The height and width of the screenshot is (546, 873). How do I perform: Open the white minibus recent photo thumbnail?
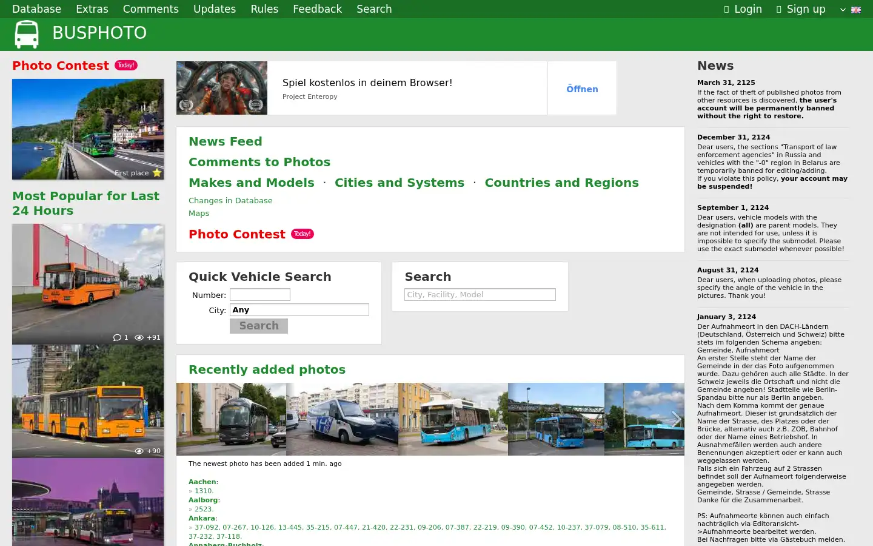343,419
